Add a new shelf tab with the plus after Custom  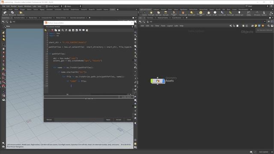click(x=118, y=9)
